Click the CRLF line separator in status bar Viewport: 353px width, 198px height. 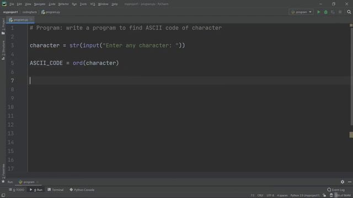(x=260, y=196)
